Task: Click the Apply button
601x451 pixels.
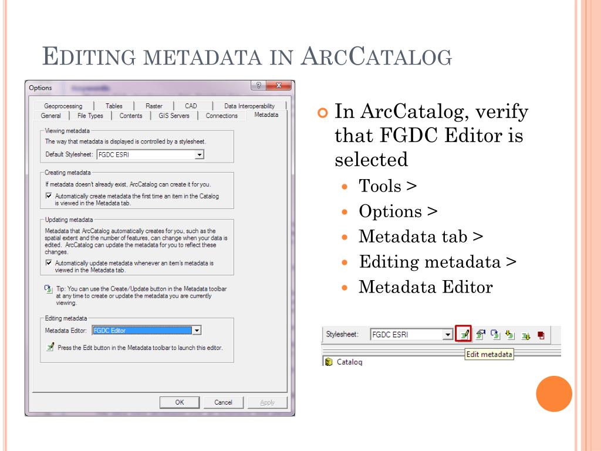Action: [267, 402]
